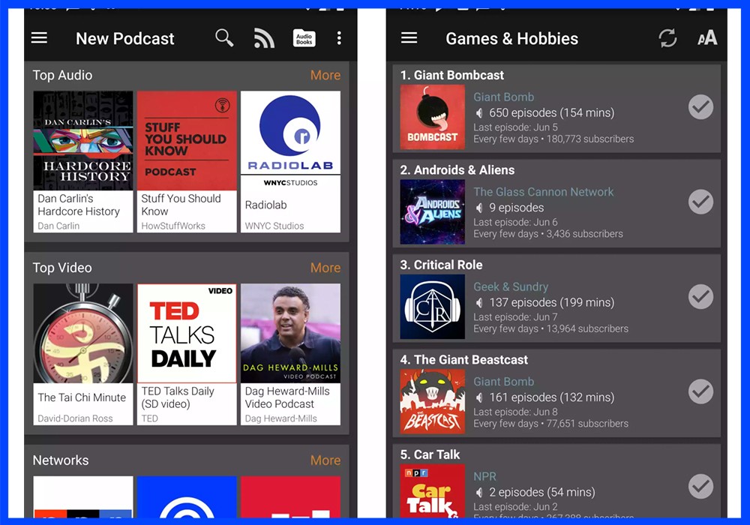
Task: Open The Giant Beastcast cover image
Action: click(433, 402)
